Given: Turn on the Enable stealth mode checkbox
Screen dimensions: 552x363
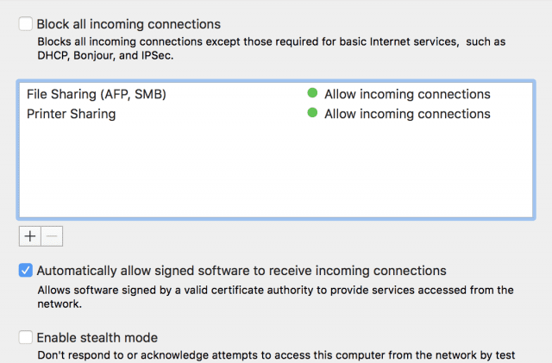Looking at the screenshot, I should 26,337.
